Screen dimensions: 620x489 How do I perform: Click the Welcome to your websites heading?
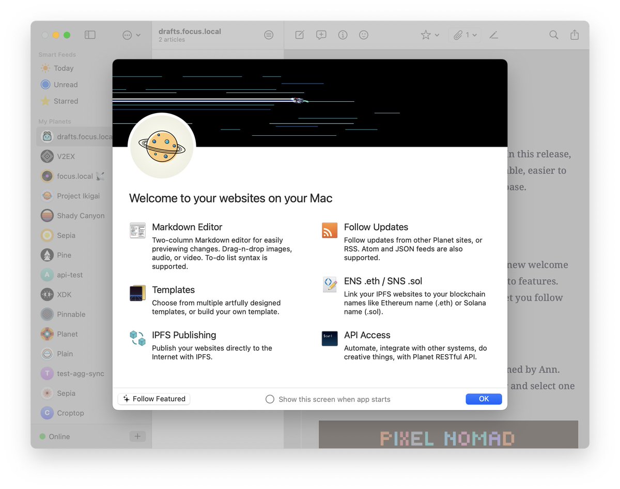coord(231,198)
